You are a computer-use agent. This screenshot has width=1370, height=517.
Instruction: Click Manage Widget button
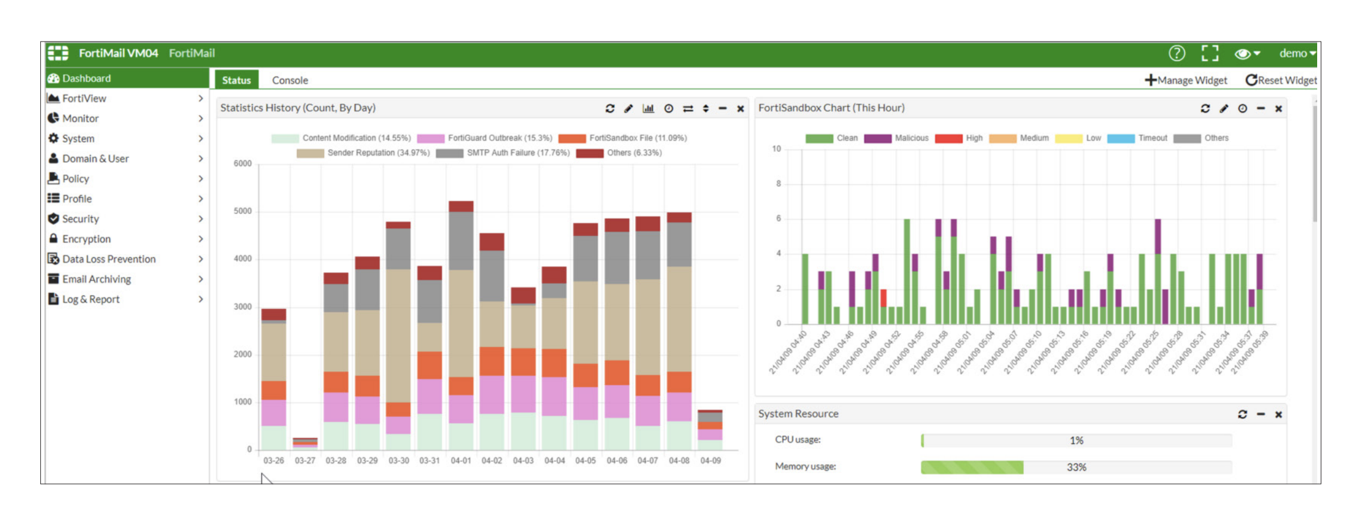click(1186, 80)
